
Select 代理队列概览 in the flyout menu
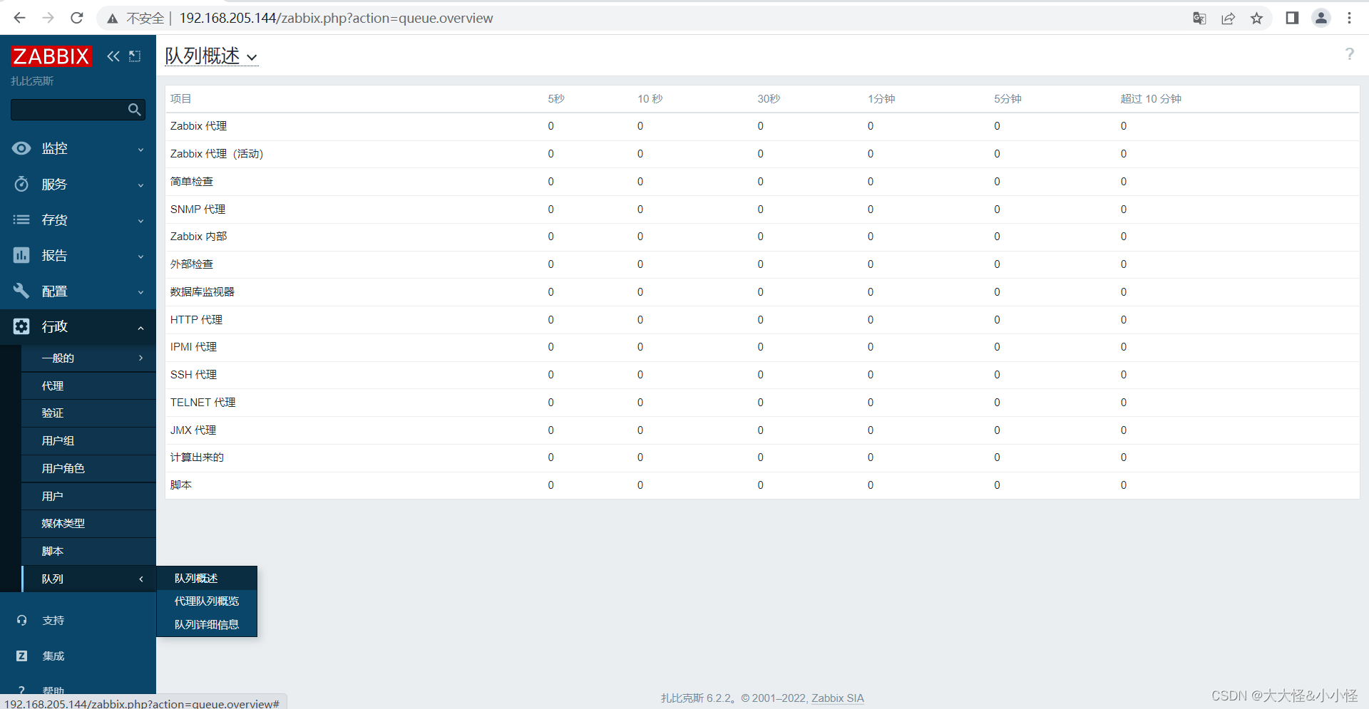pos(207,601)
